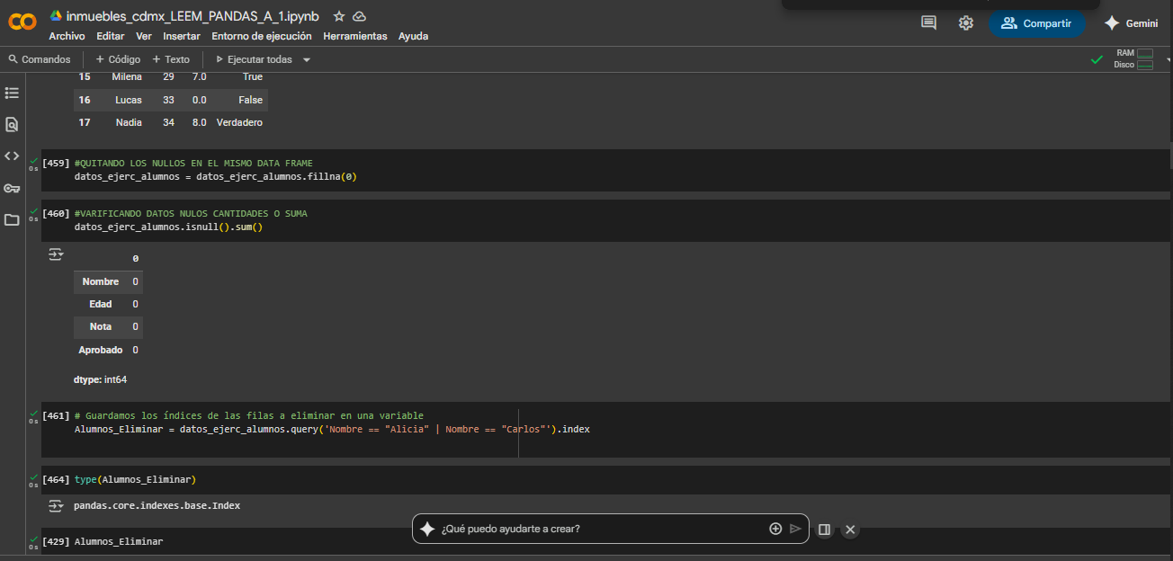1173x561 pixels.
Task: Open the settings gear icon
Action: (966, 23)
